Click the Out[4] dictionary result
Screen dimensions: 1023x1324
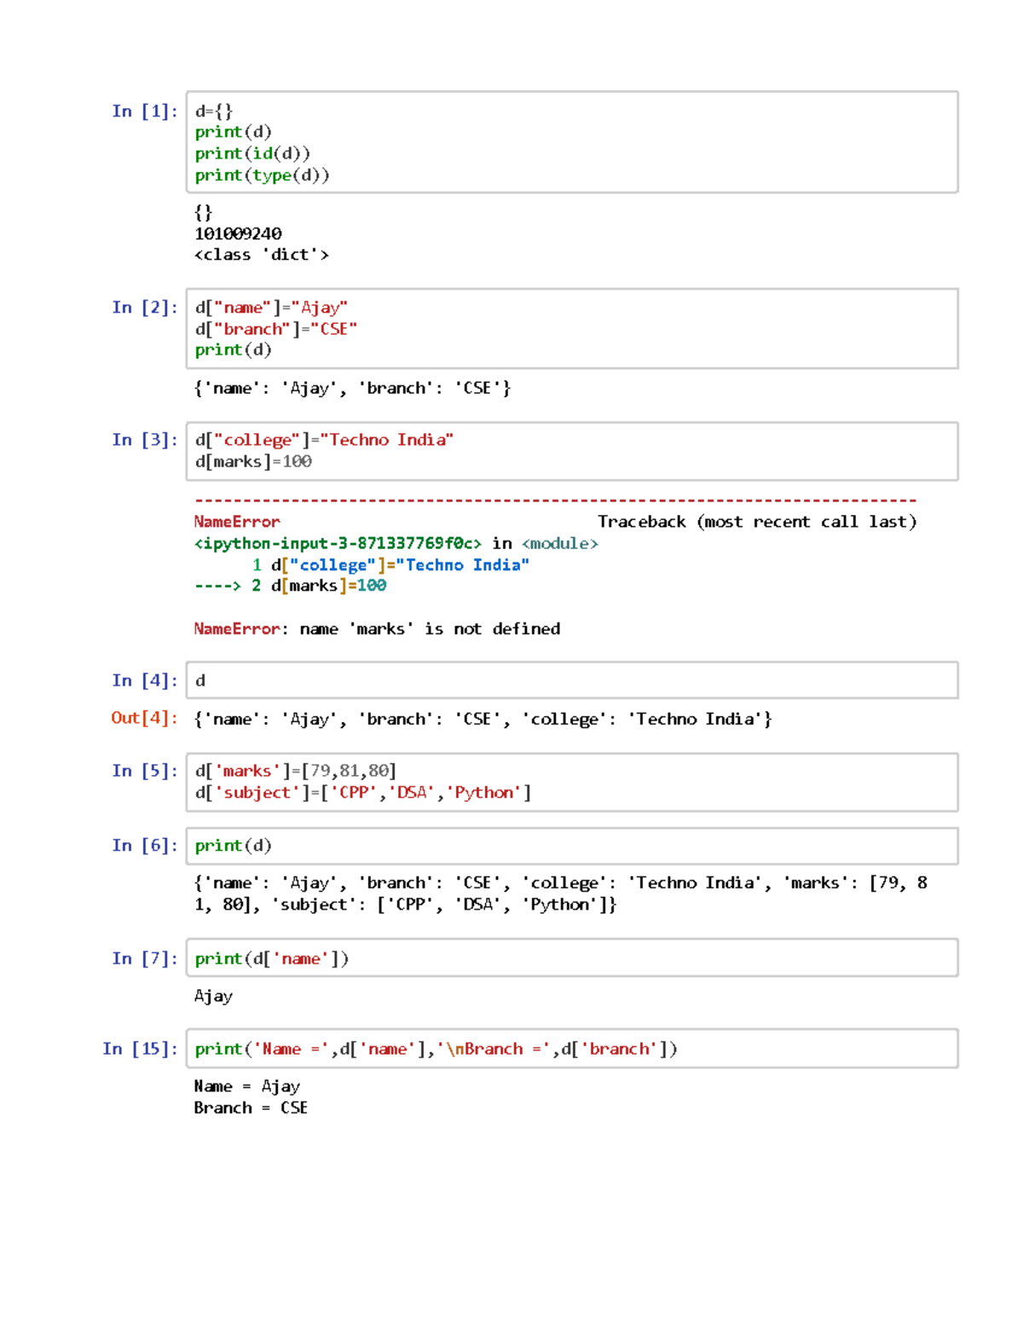coord(483,720)
